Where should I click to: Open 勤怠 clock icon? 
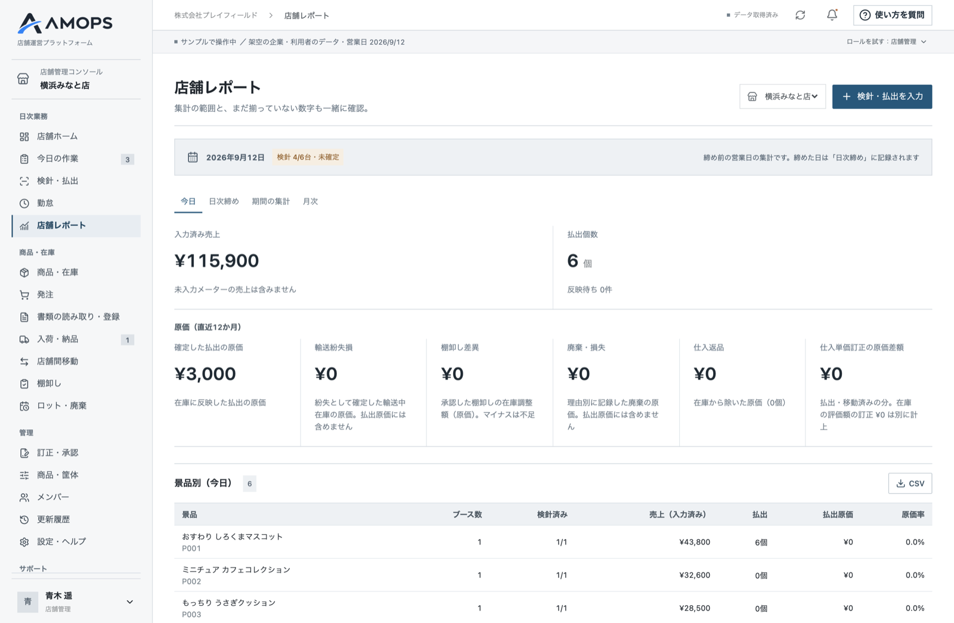24,203
